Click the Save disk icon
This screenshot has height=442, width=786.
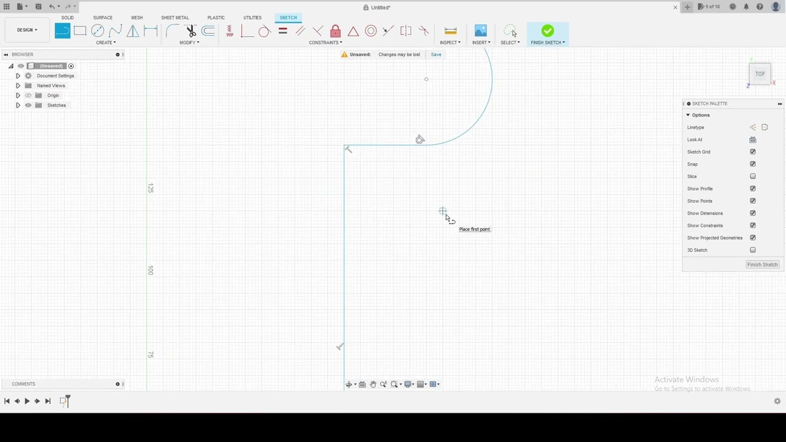(38, 7)
